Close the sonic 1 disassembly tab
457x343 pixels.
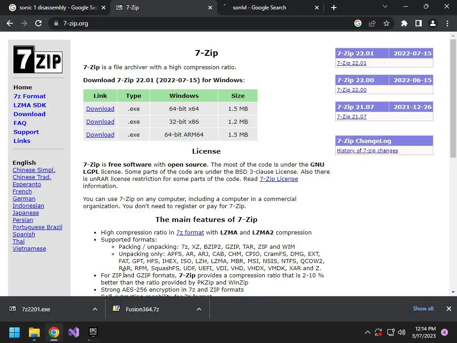(104, 8)
